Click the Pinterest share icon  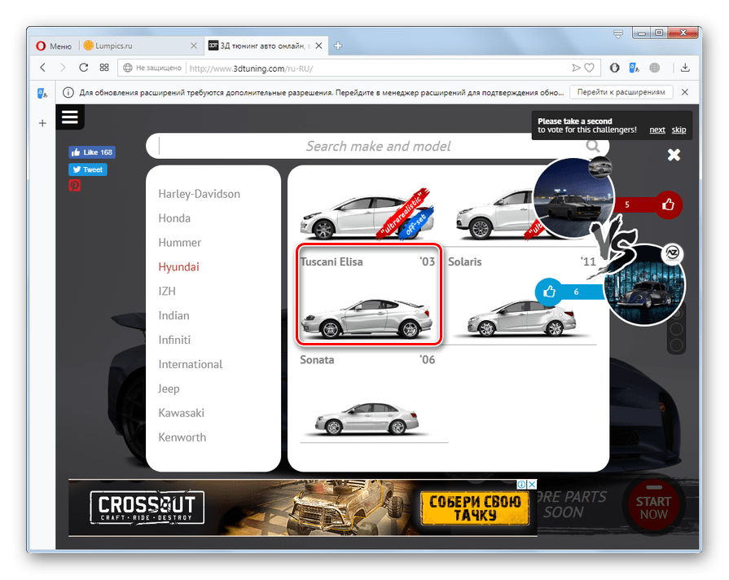coord(74,186)
